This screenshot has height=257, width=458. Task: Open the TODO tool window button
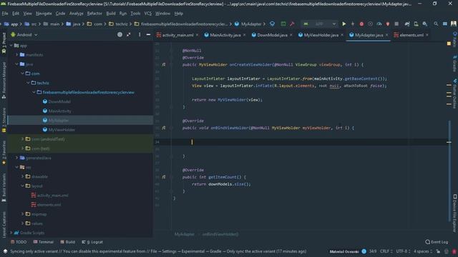tap(19, 242)
